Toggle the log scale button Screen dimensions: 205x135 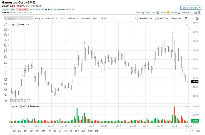coord(198,131)
